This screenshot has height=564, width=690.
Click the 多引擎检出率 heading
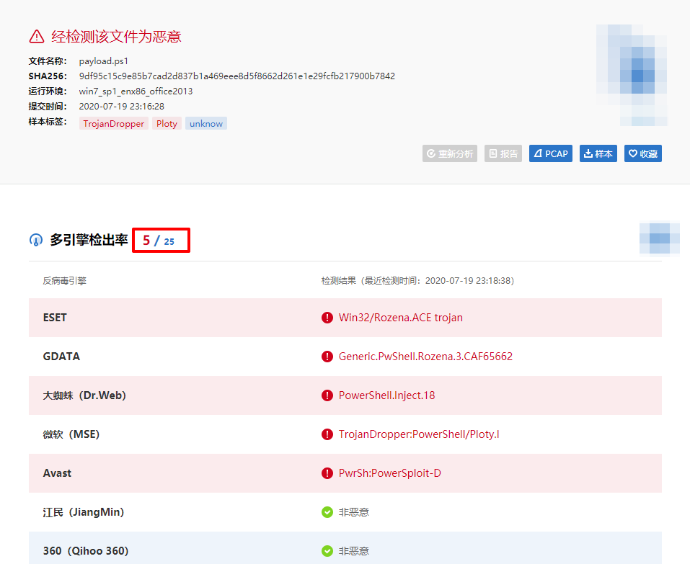coord(89,240)
